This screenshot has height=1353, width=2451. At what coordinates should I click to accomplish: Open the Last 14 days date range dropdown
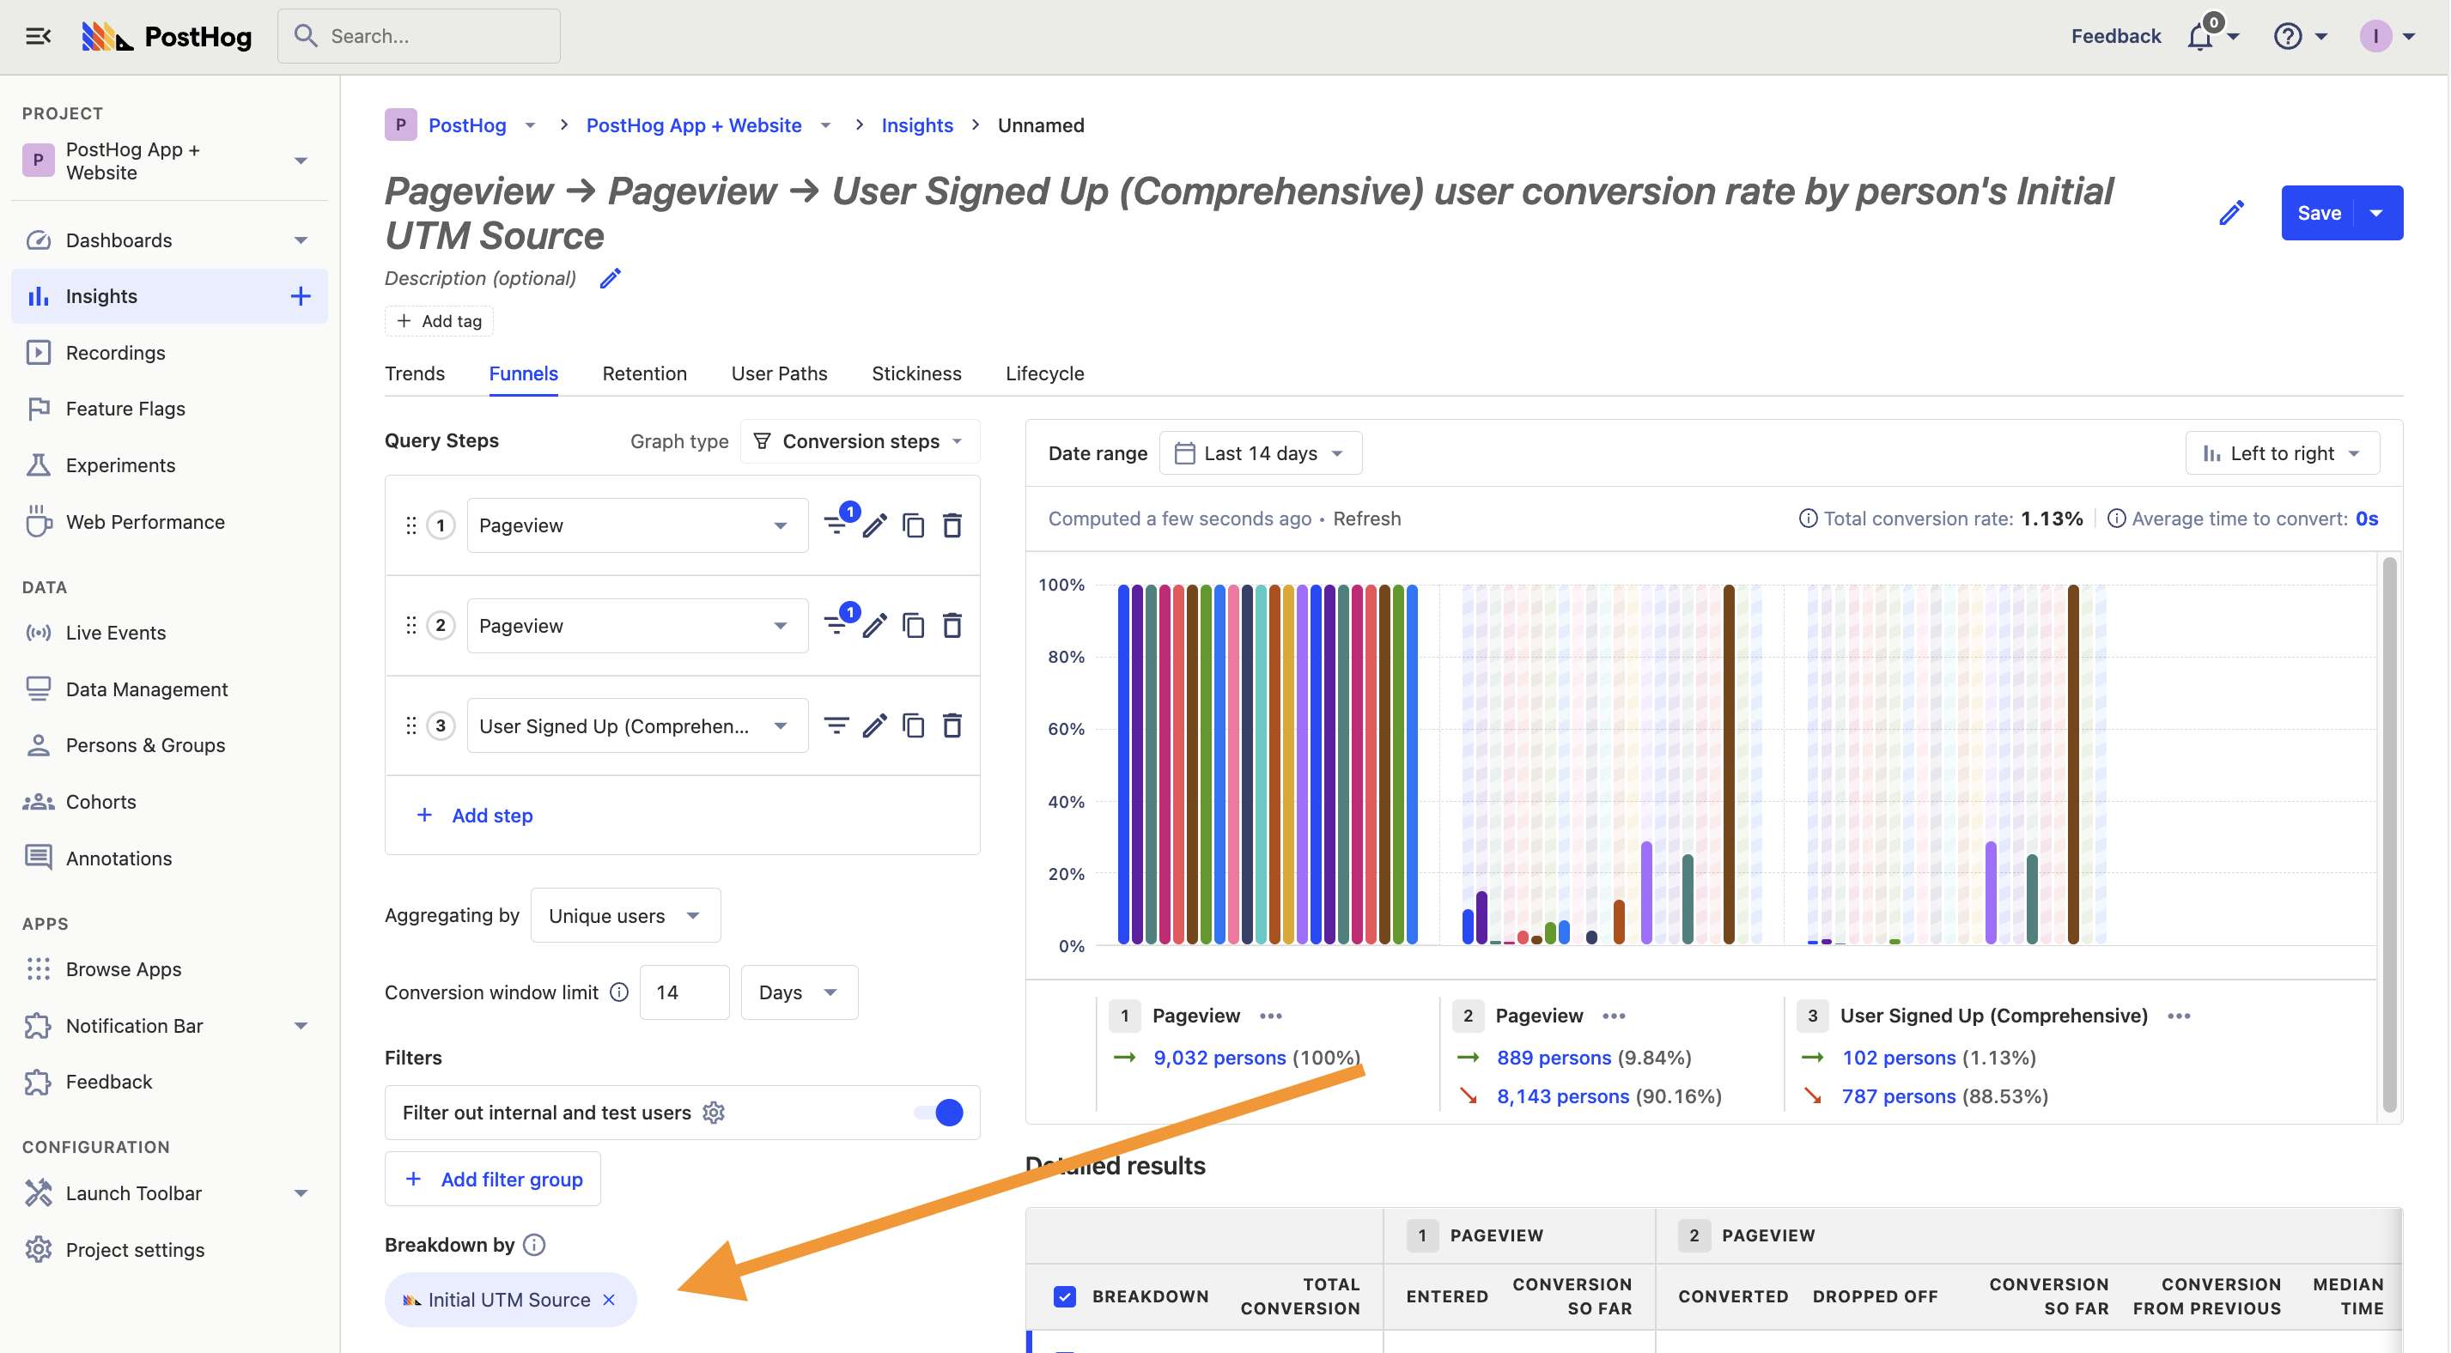tap(1261, 453)
